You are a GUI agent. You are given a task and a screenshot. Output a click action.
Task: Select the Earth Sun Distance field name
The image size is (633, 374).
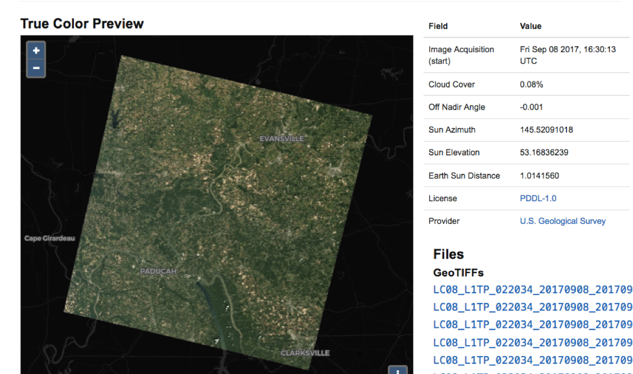[464, 176]
